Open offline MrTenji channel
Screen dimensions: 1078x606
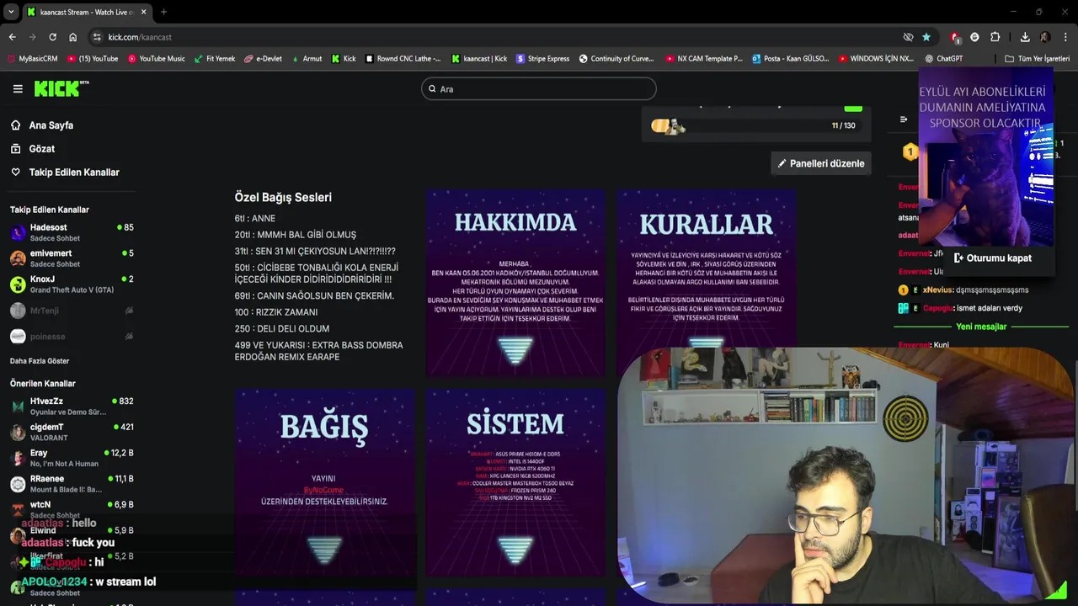[72, 311]
